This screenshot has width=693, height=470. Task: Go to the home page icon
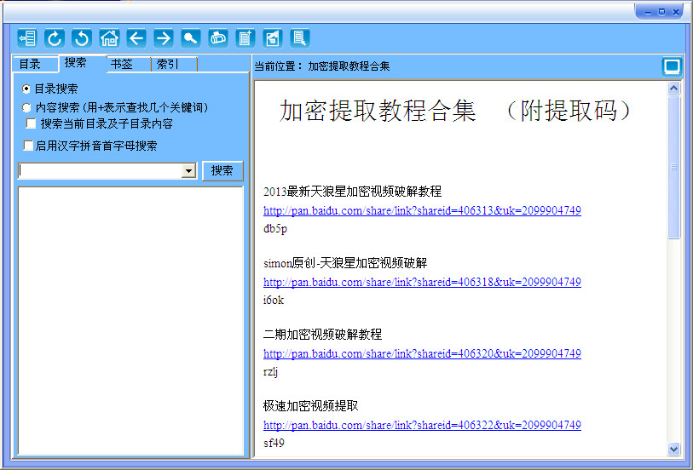click(x=109, y=38)
